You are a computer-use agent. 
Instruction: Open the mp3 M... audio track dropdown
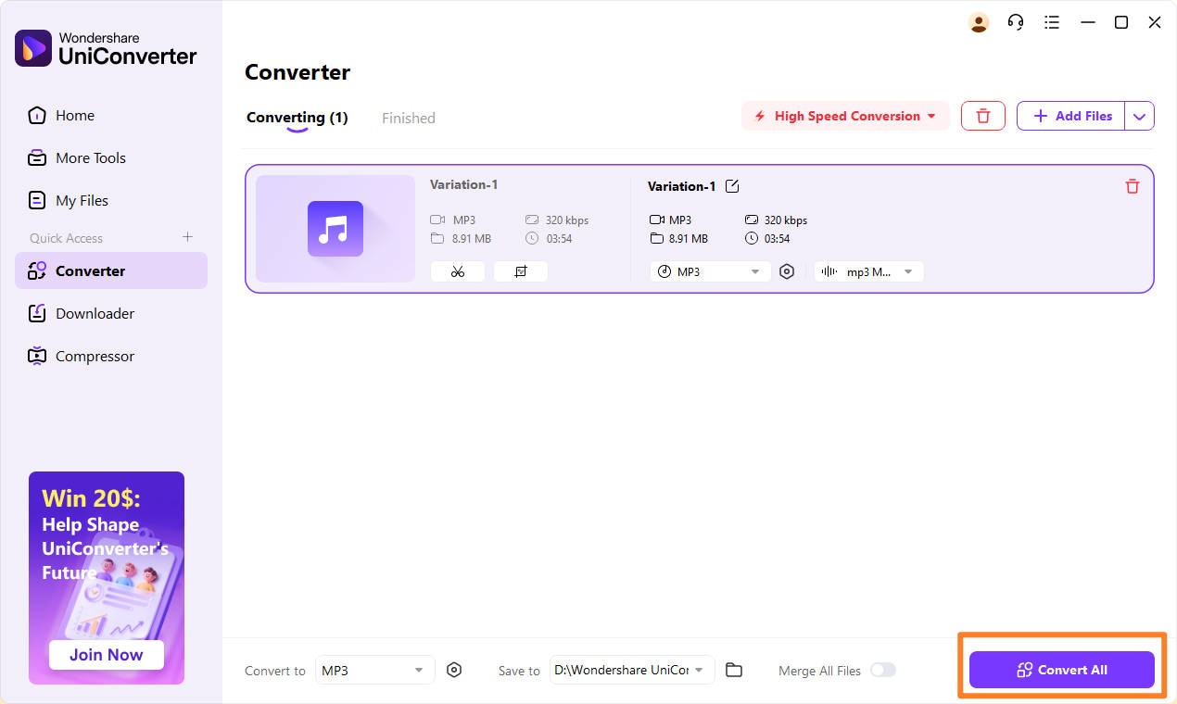(x=869, y=271)
